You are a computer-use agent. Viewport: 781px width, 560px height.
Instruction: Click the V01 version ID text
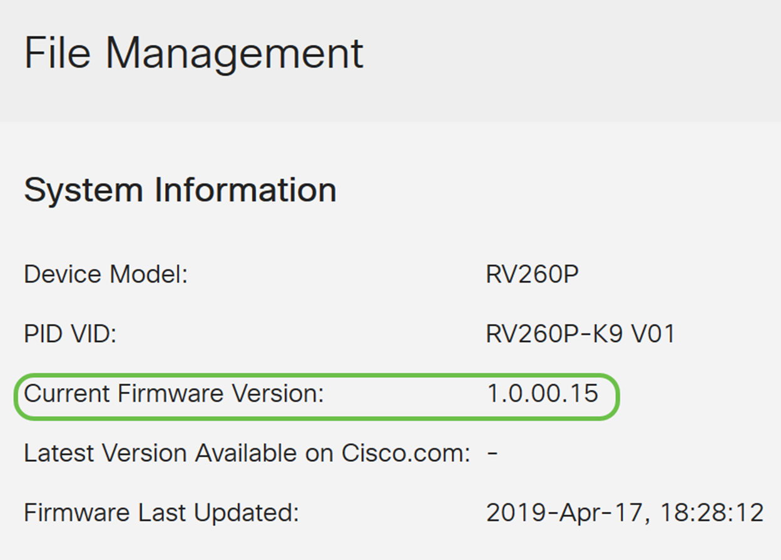point(653,334)
